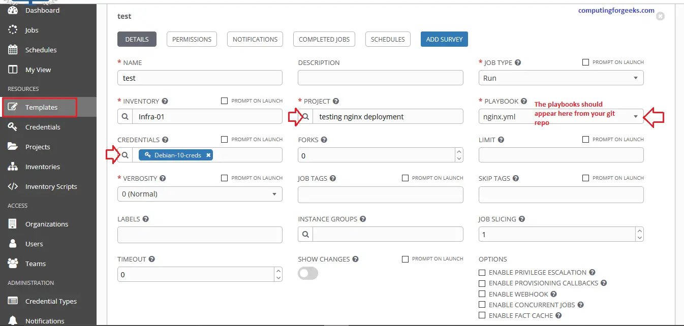Open the Completed Jobs tab
The width and height of the screenshot is (684, 326).
[324, 39]
